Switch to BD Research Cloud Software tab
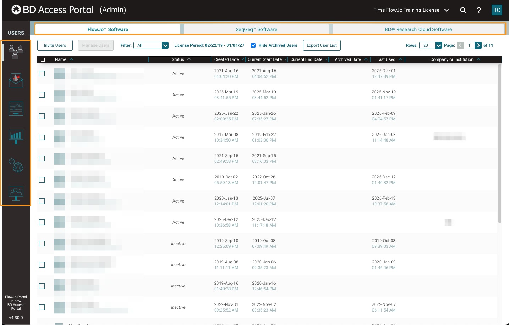 (x=418, y=29)
